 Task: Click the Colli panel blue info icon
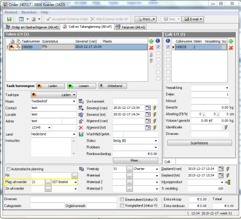click(x=168, y=41)
